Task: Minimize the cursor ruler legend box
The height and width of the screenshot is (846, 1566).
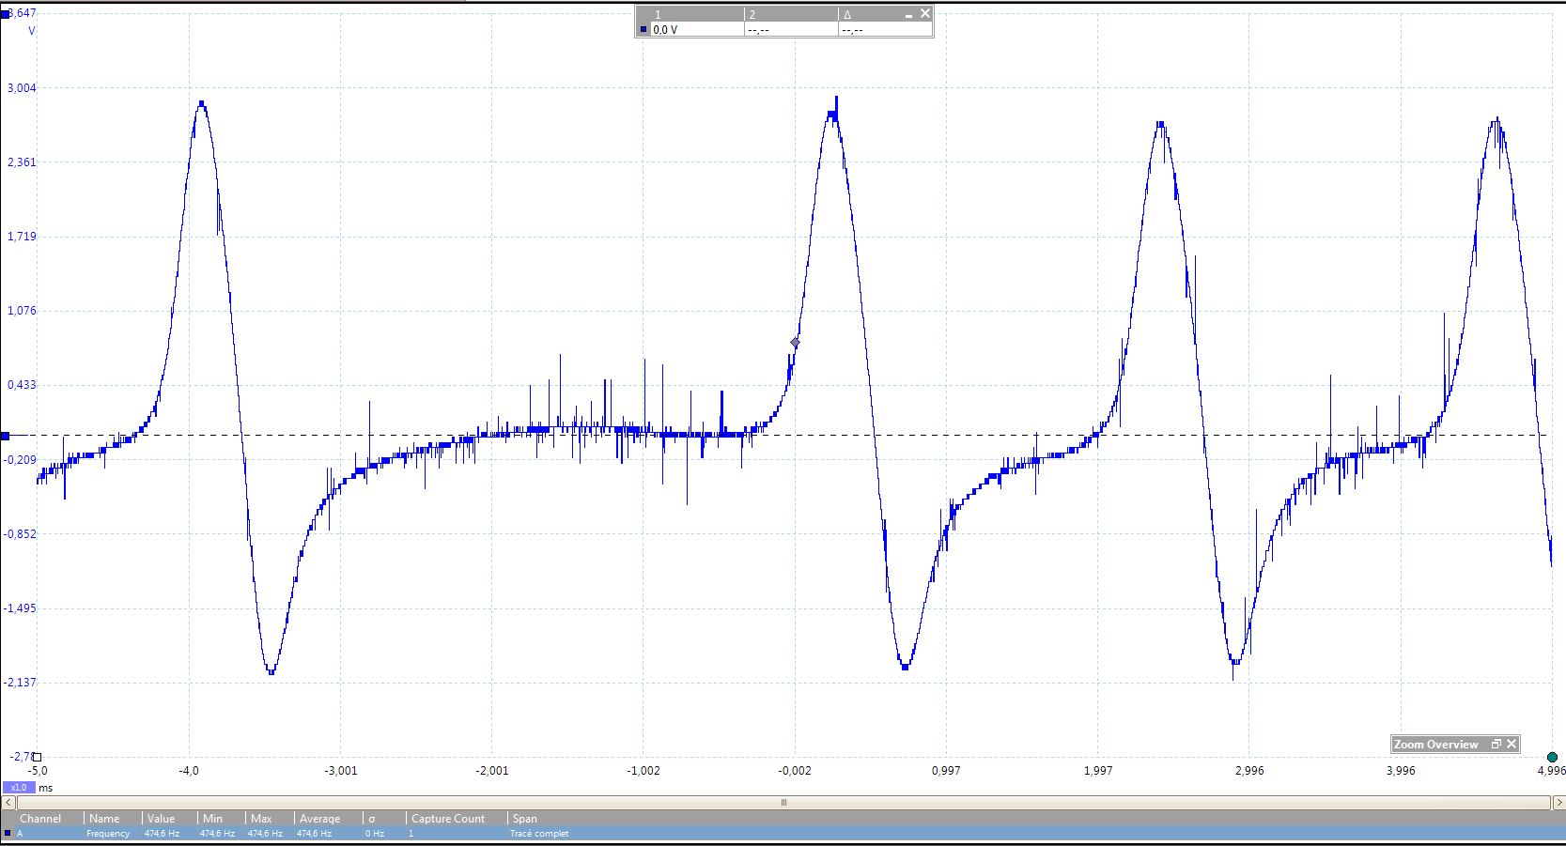Action: 908,15
